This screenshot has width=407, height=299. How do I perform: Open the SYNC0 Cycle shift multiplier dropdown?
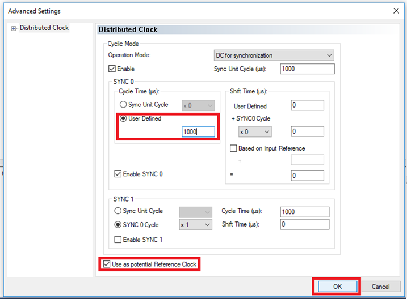pos(255,131)
